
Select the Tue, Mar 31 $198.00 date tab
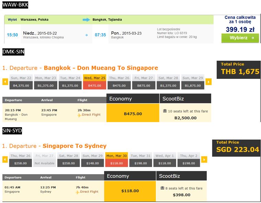click(141, 159)
